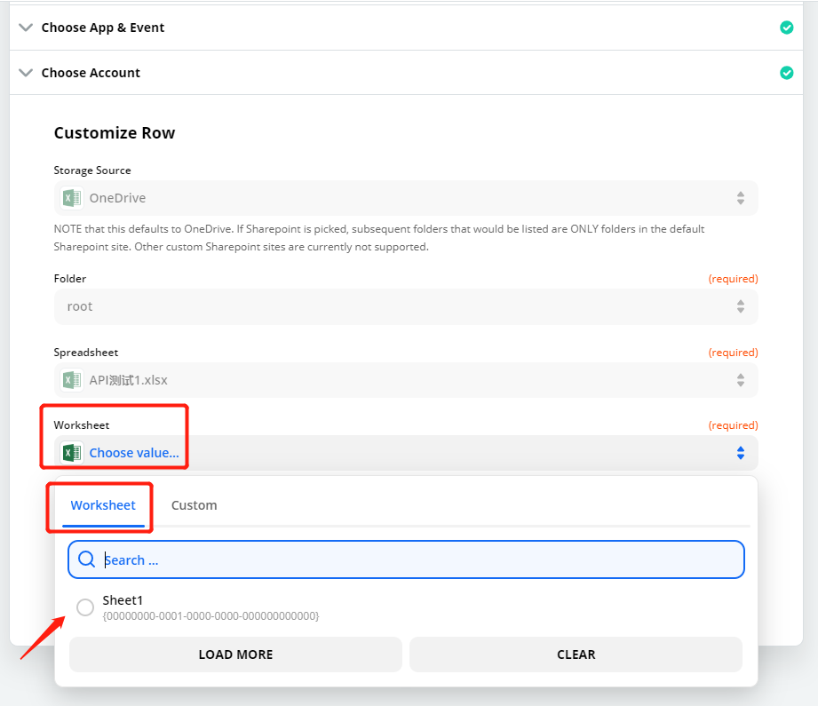Screen dimensions: 818x706
Task: Collapse the Choose App & Event section
Action: 26,28
